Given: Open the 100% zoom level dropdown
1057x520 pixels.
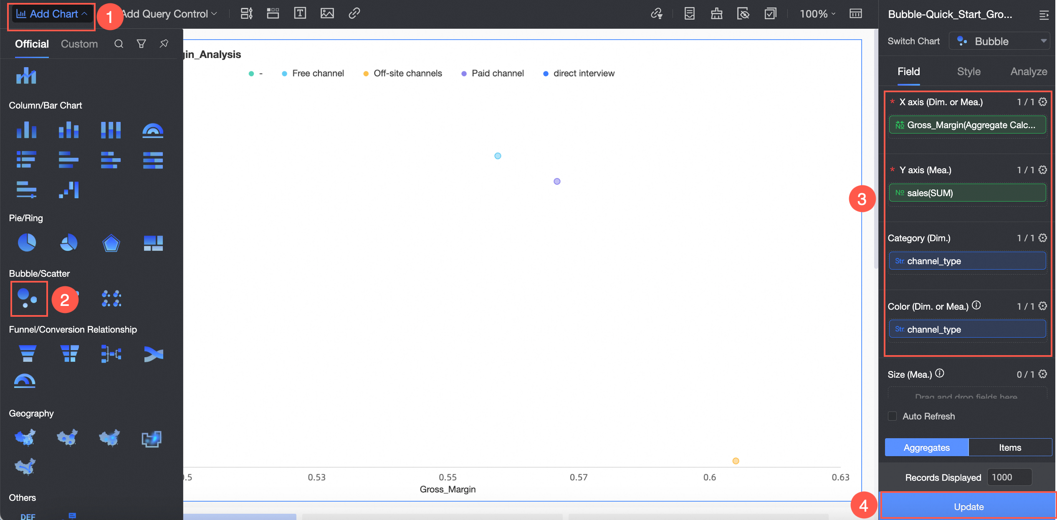Looking at the screenshot, I should pos(817,14).
